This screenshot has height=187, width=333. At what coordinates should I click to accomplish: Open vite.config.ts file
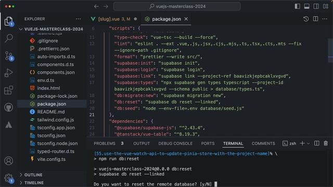52,159
